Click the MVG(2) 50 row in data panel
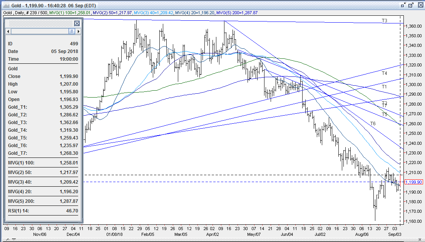This screenshot has width=425, height=242. (43, 172)
